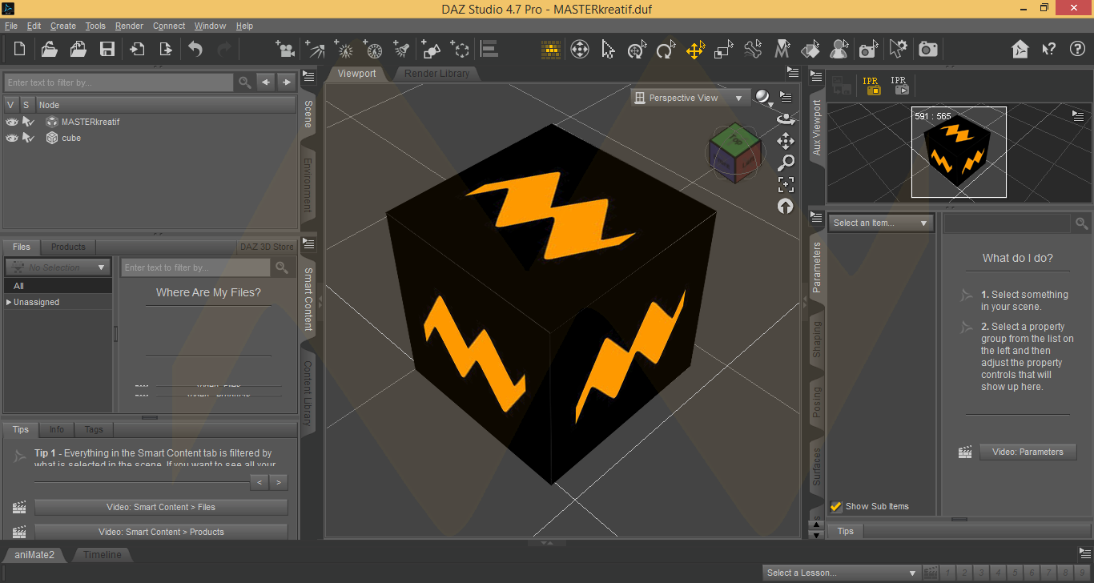This screenshot has height=583, width=1094.
Task: Select the Node Selection arrow tool
Action: [608, 50]
